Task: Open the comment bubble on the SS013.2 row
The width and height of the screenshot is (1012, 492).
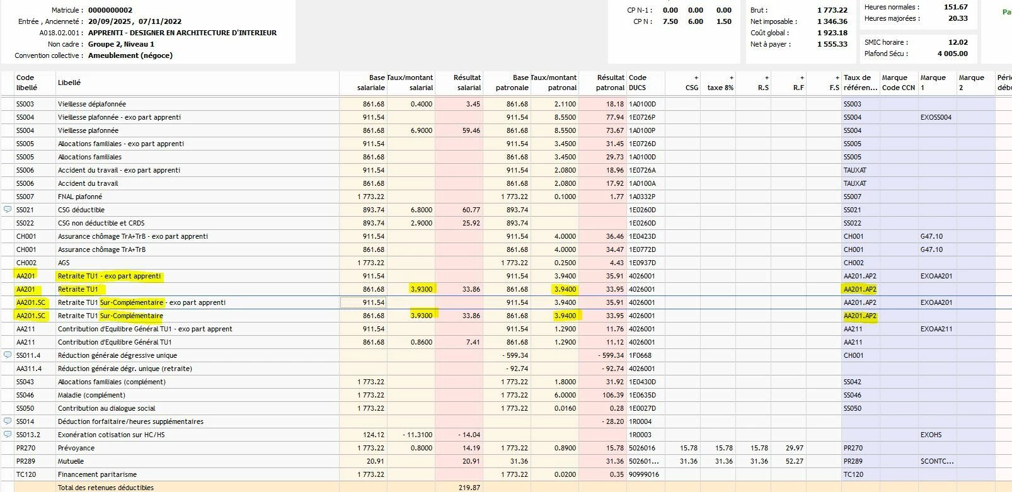Action: point(8,434)
